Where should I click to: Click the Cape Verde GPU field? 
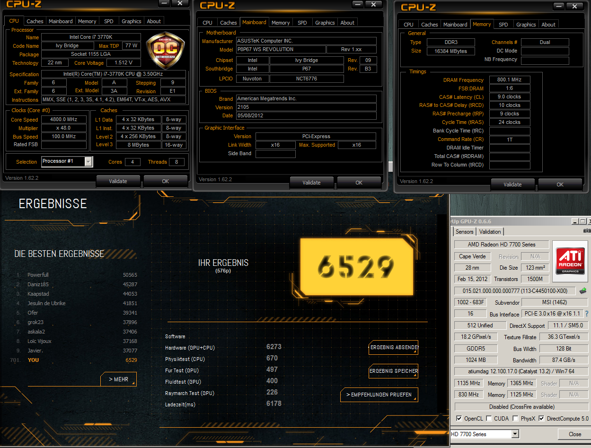click(472, 256)
